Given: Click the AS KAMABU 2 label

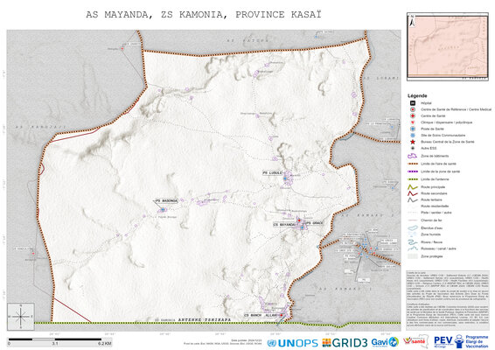Looking at the screenshot, I should [368, 215].
